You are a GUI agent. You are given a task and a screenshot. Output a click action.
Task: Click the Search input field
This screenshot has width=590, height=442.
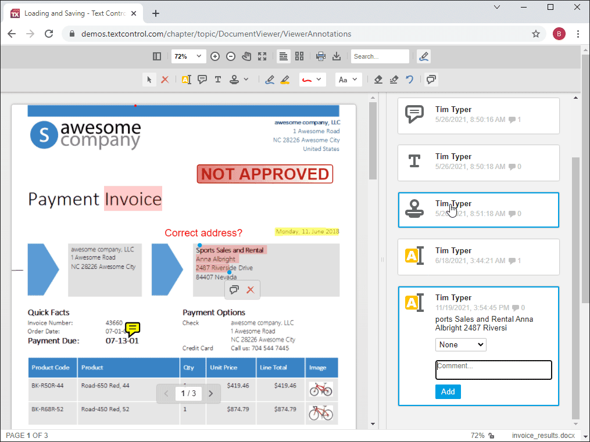(x=380, y=56)
